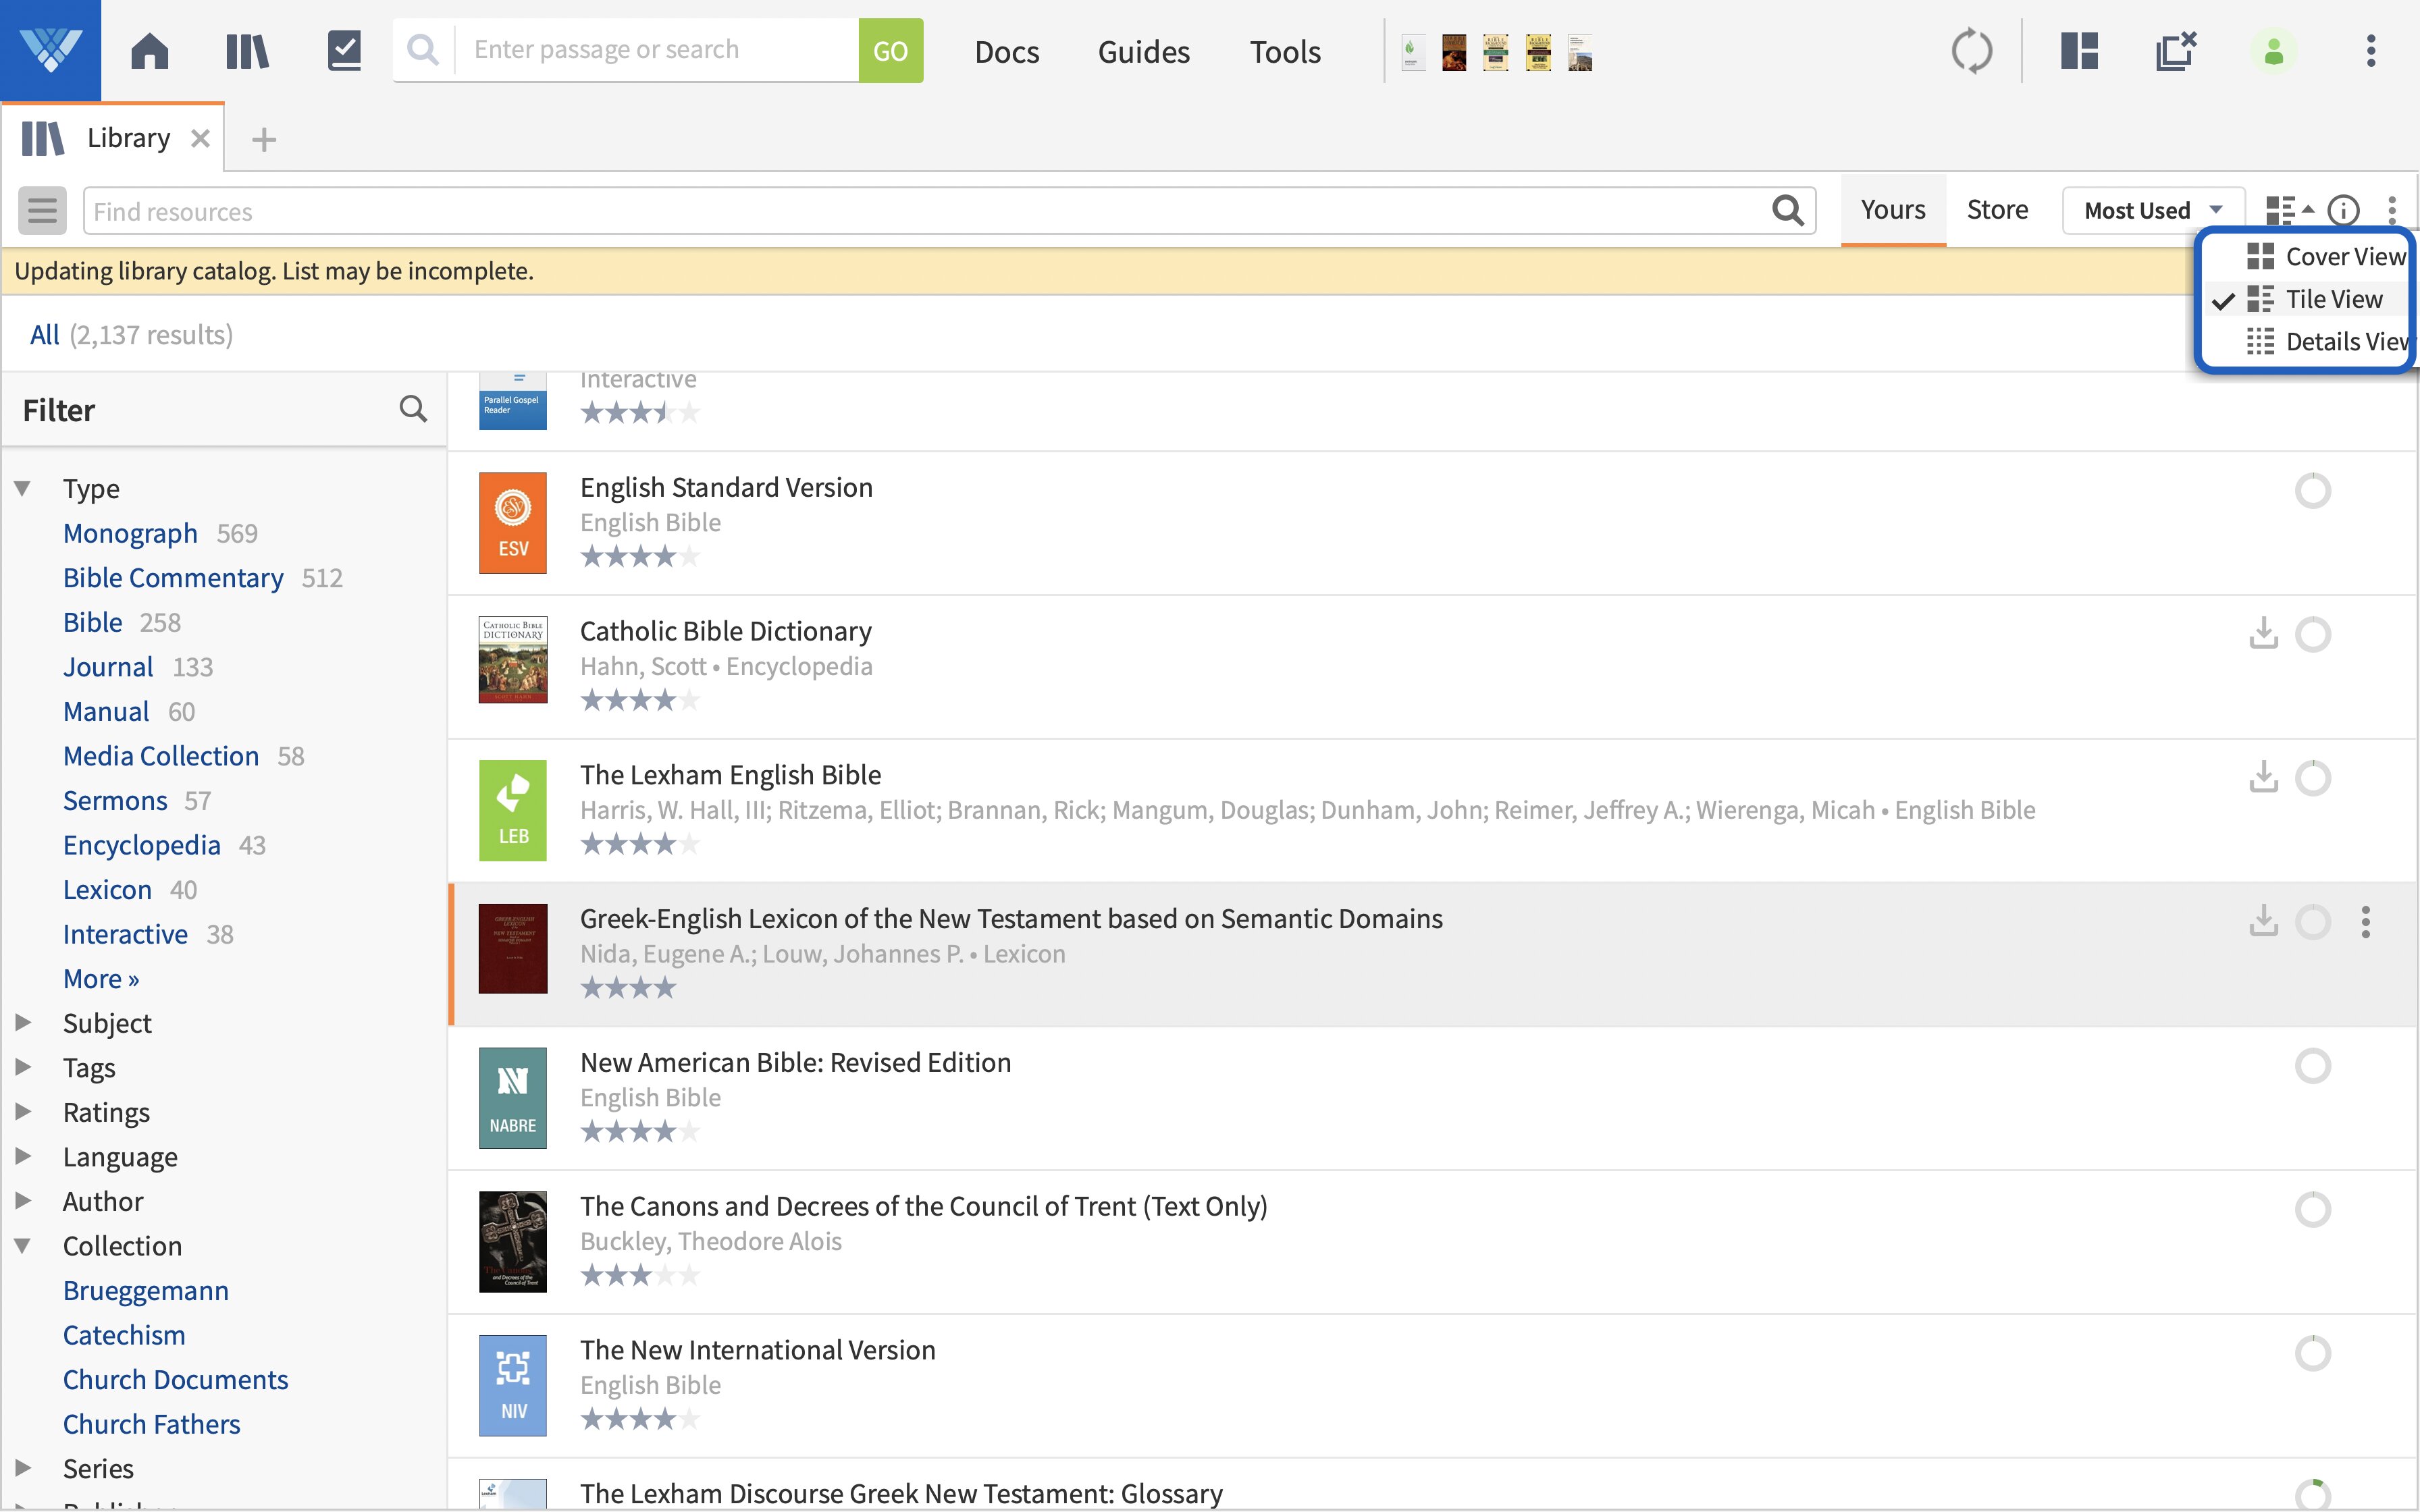Click the close all panels icon
Screen dimensions: 2420x1512
(2176, 51)
